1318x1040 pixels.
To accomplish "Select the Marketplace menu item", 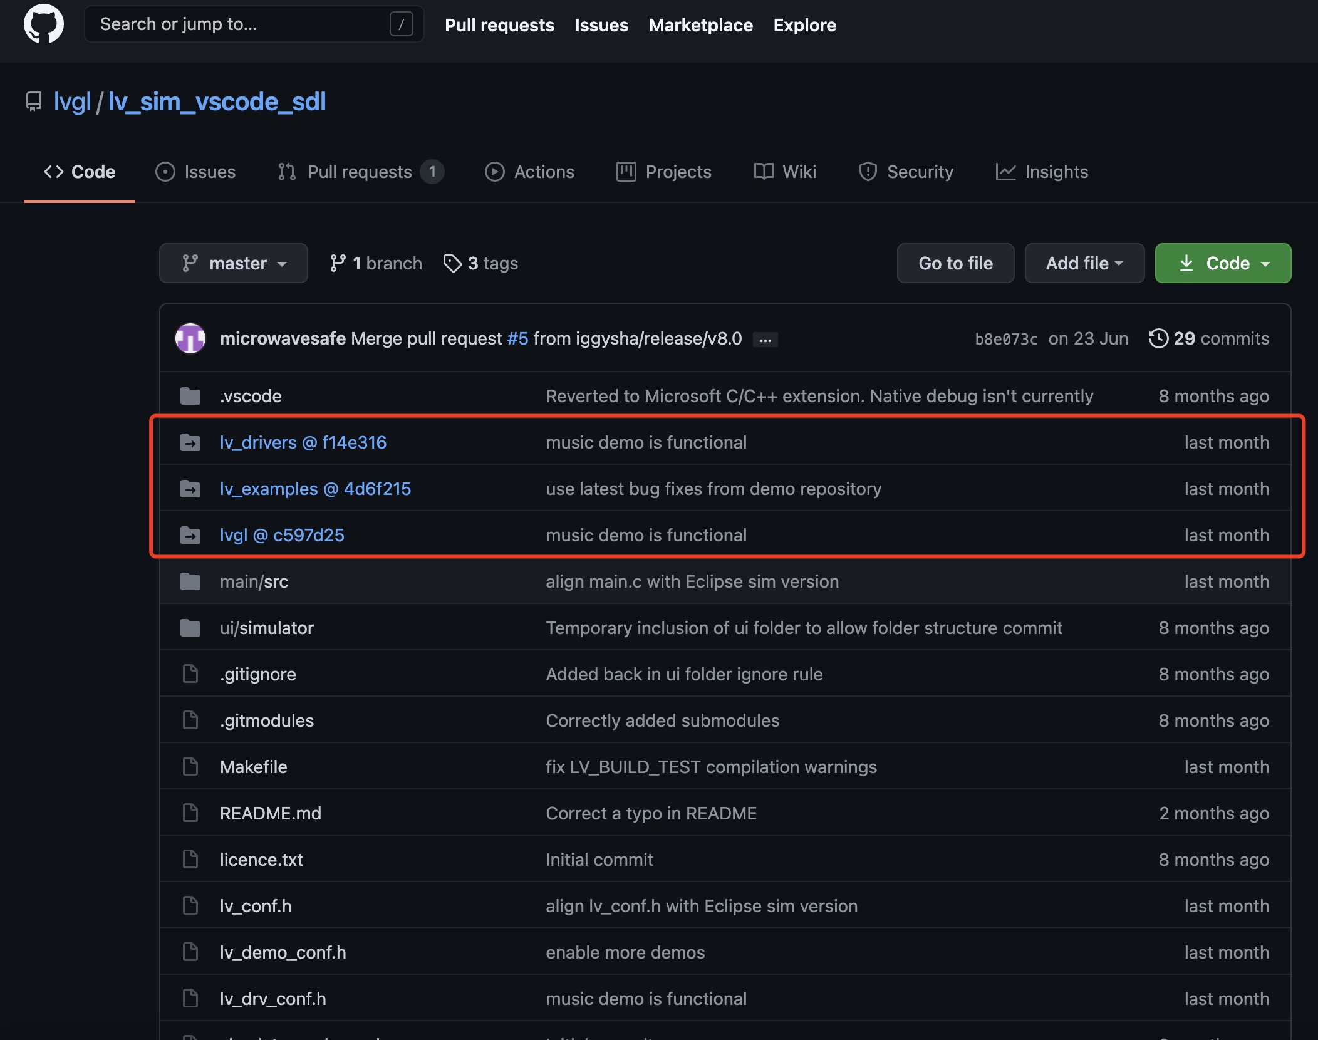I will coord(701,24).
